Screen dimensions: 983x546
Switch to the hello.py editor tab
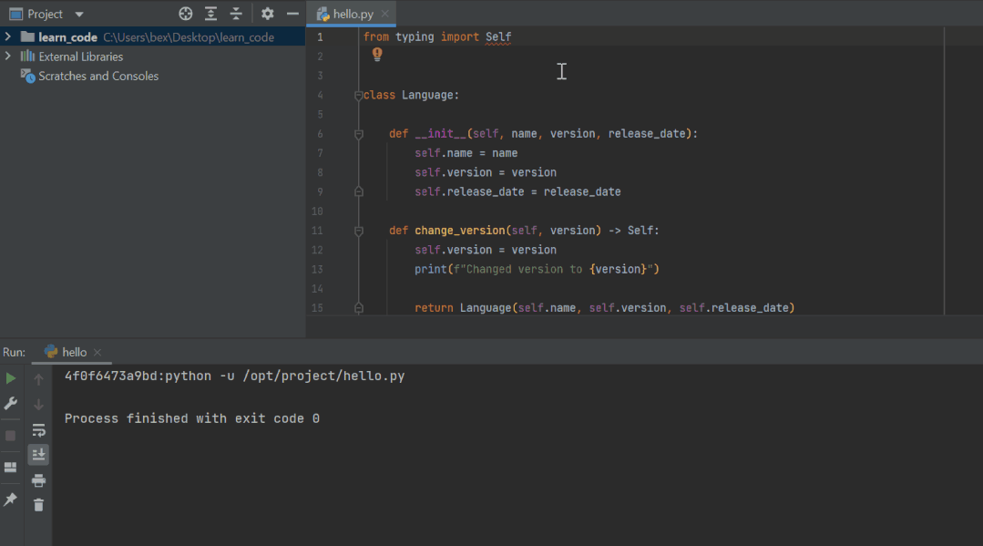click(351, 13)
